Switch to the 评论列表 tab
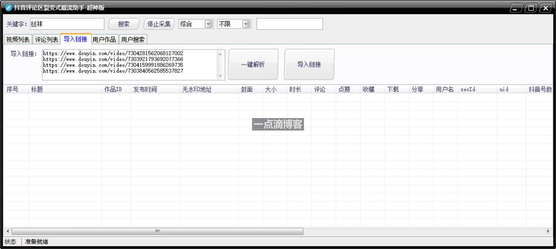This screenshot has width=556, height=249. [x=46, y=40]
